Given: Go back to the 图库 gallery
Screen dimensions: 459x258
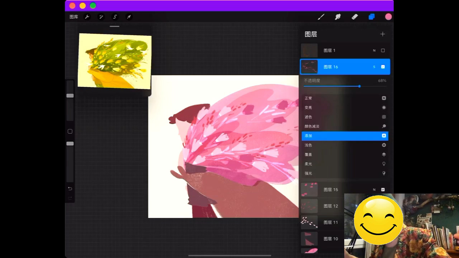Looking at the screenshot, I should [74, 17].
